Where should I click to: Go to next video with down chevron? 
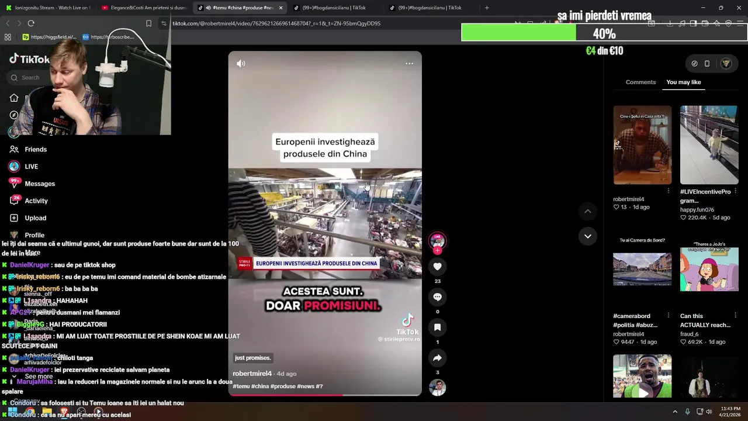tap(588, 236)
